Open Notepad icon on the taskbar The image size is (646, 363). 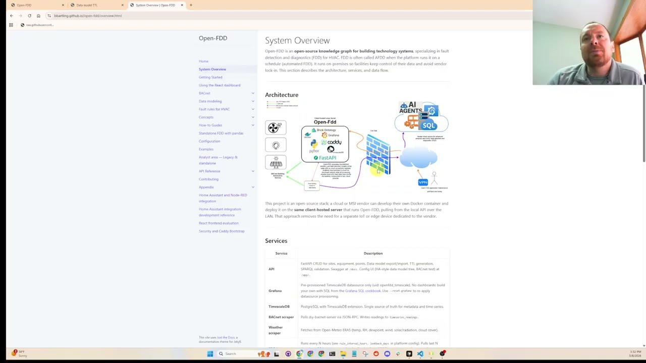tap(354, 353)
